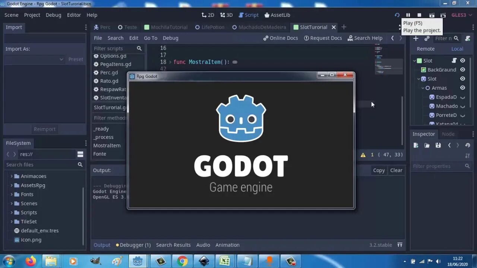477x268 pixels.
Task: Open the AssetLib workspace
Action: [x=277, y=15]
